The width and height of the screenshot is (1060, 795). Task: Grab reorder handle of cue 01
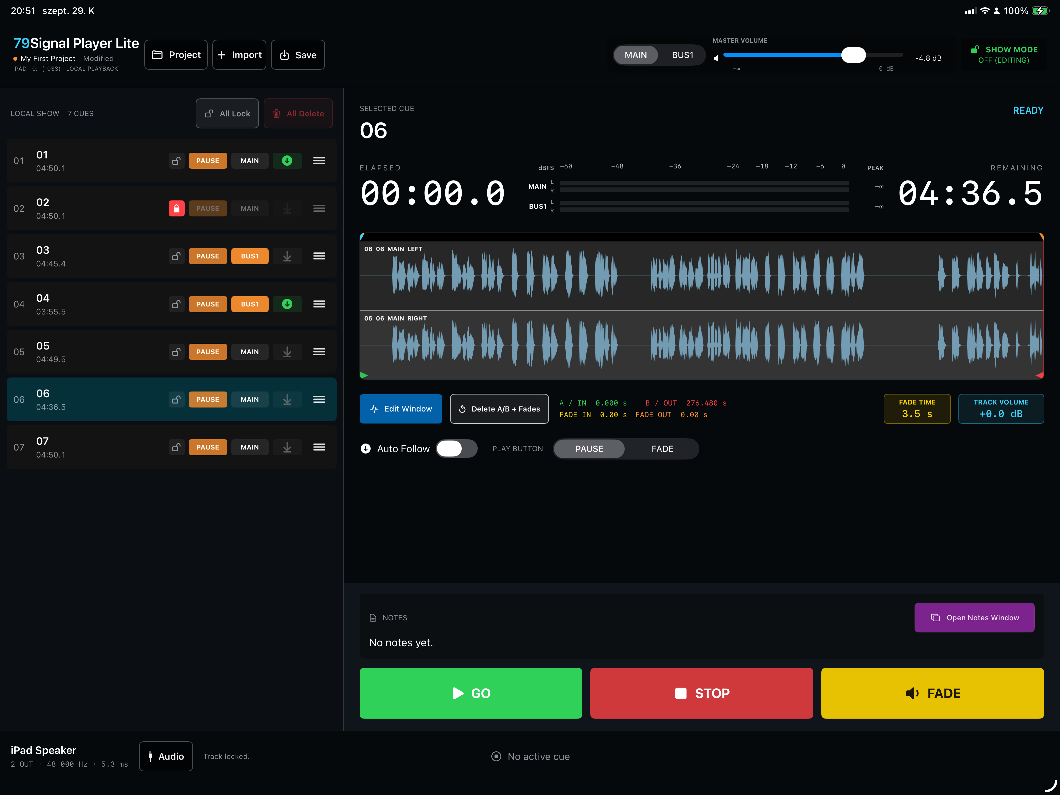[319, 161]
